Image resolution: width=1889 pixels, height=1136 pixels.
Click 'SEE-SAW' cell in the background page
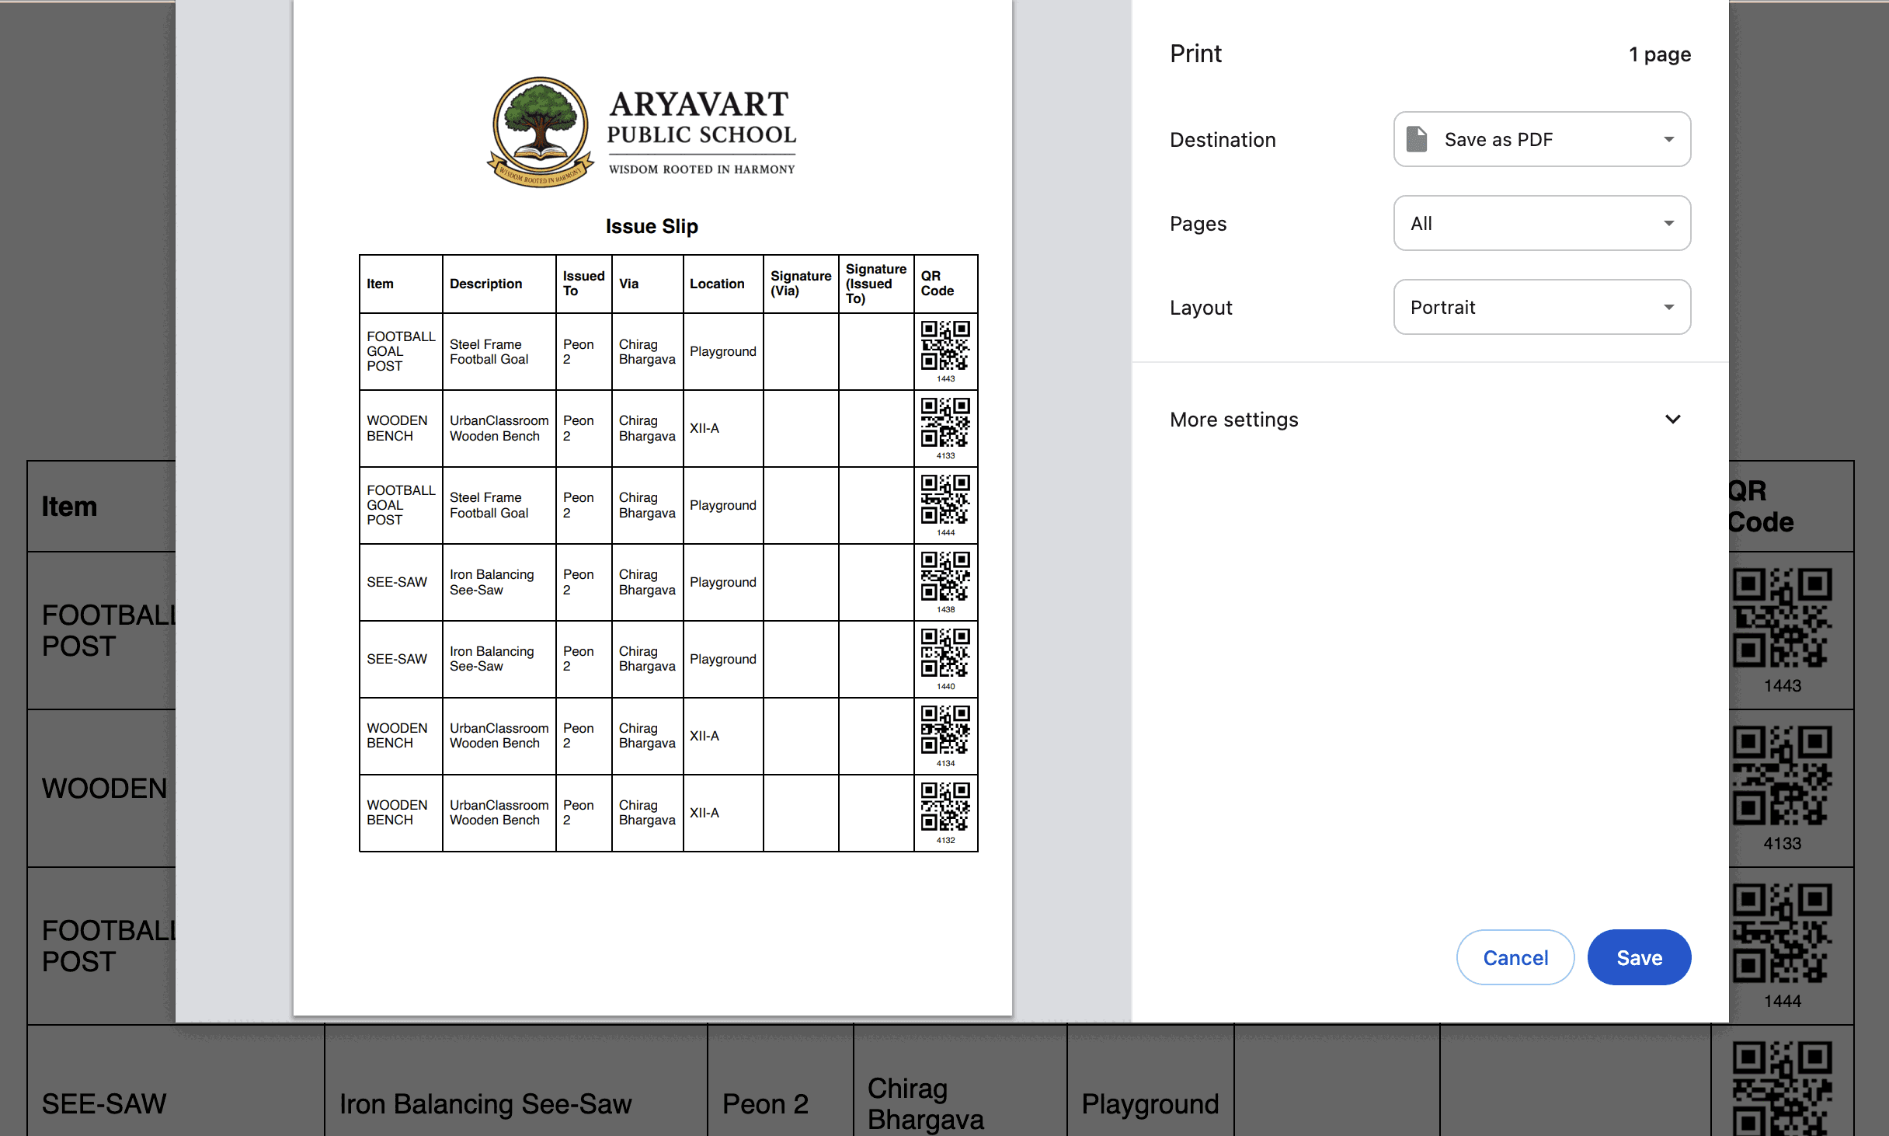point(103,1104)
